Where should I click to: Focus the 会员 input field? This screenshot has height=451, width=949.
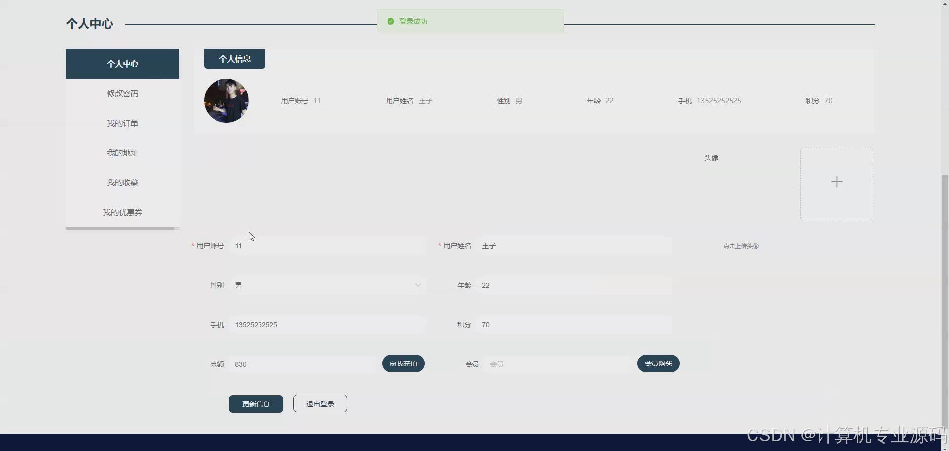point(558,364)
